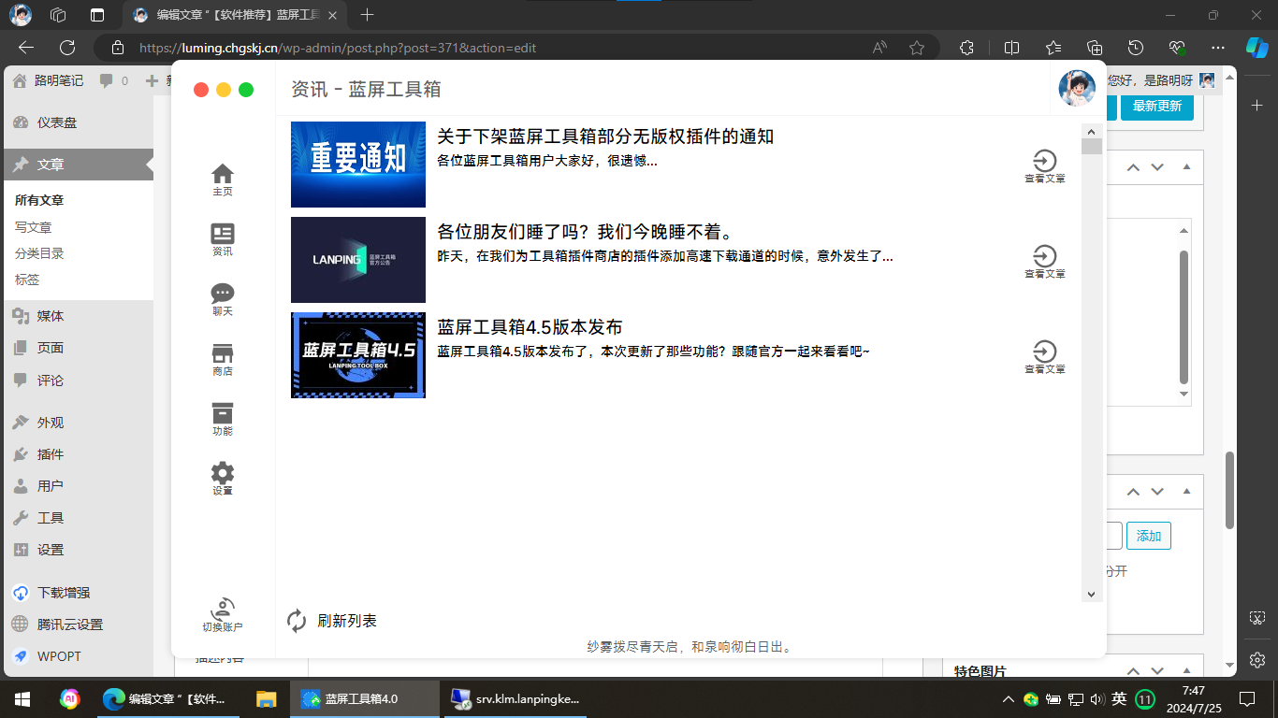
Task: Open Edge split screen icon
Action: click(x=1011, y=48)
